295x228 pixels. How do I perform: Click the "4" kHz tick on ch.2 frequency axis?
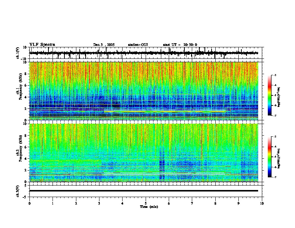point(26,159)
